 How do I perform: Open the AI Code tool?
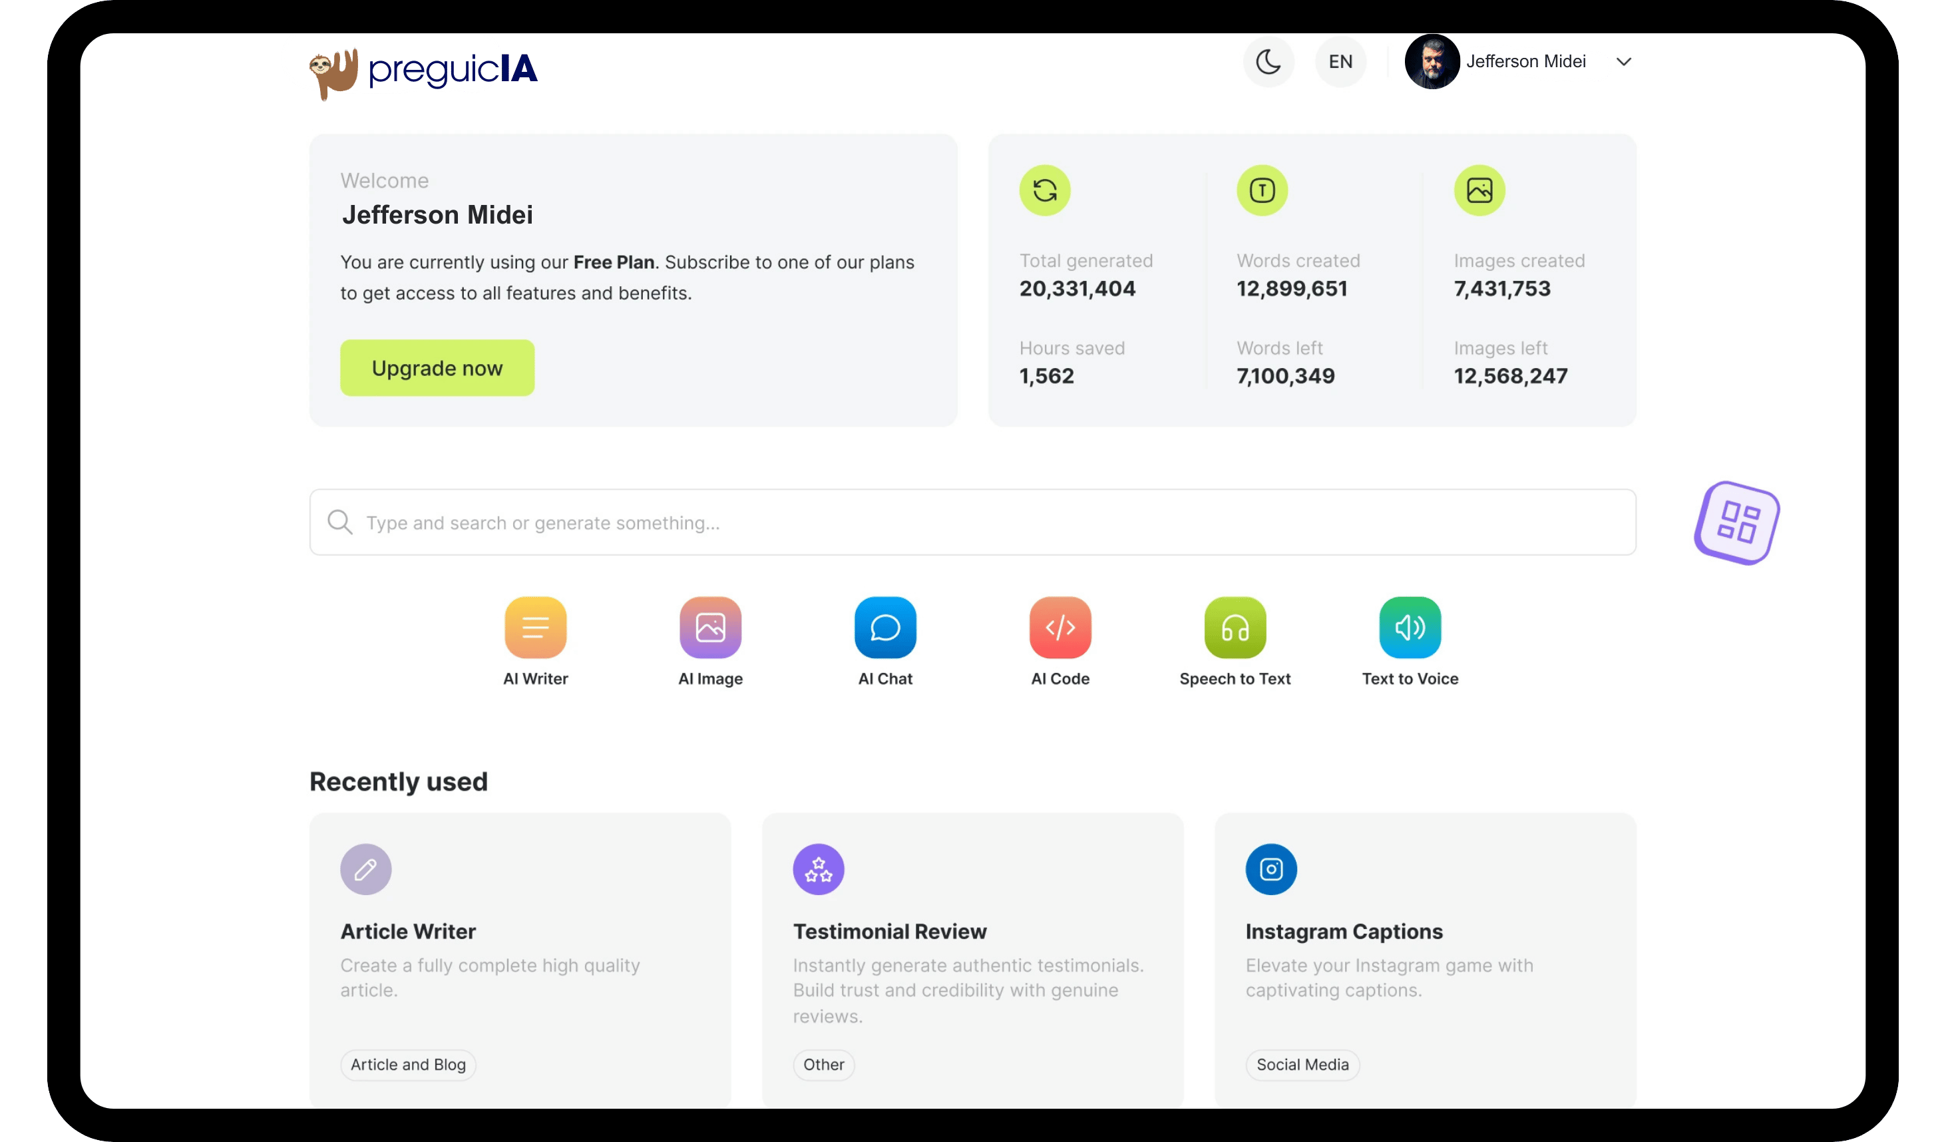[1060, 627]
